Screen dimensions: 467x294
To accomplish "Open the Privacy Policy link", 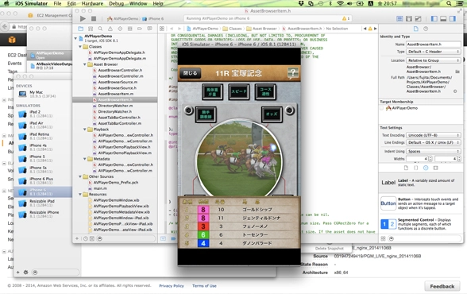I will click(x=172, y=286).
